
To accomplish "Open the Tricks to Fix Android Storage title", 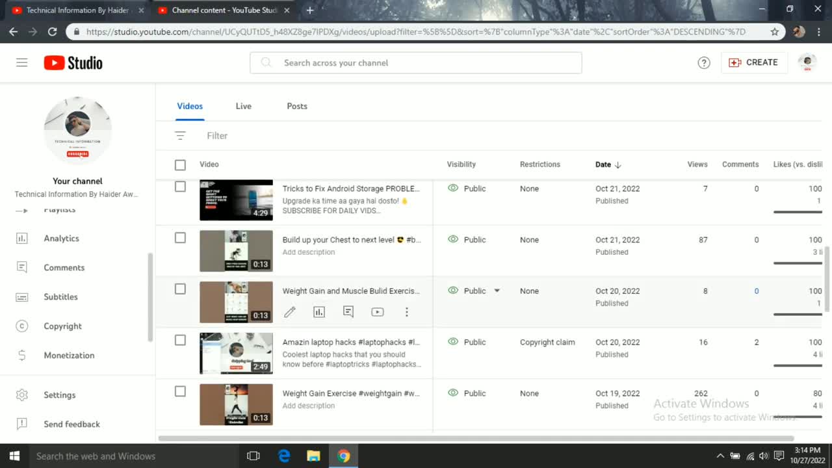I will (x=351, y=188).
